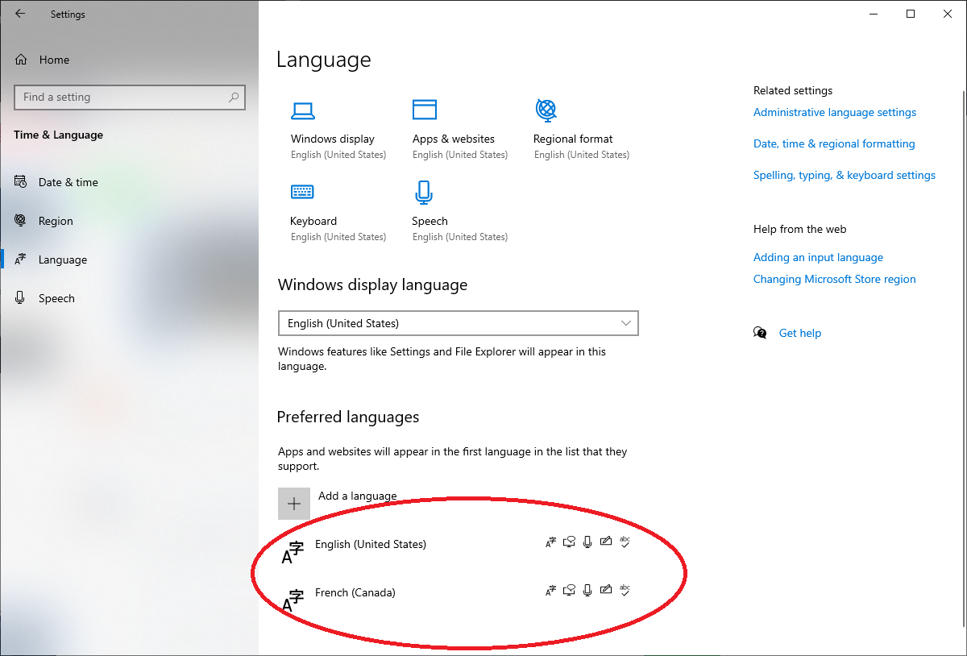Click text-to-speech icon in French row
967x656 pixels.
click(x=569, y=591)
